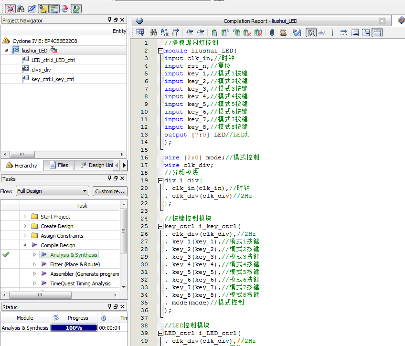
Task: Decrease indent of selected code
Action: (x=201, y=32)
